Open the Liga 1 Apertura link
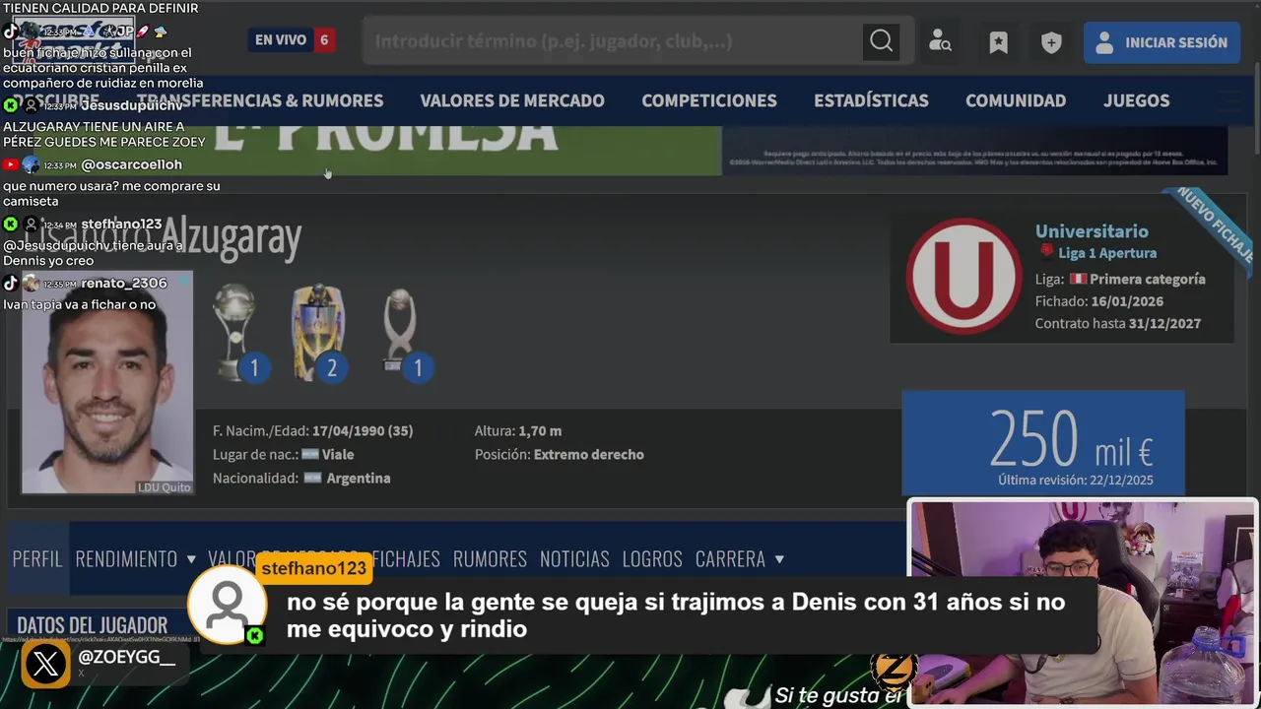Screen dimensions: 1261x709 pyautogui.click(x=1107, y=253)
